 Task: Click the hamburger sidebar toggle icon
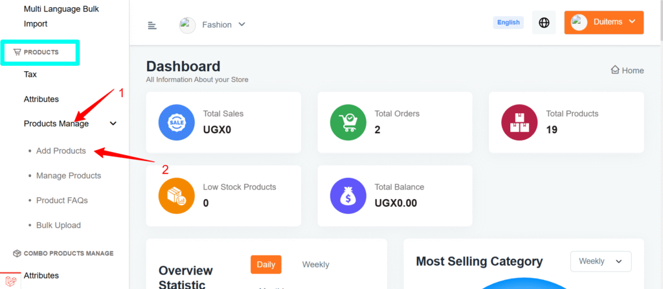[x=152, y=25]
